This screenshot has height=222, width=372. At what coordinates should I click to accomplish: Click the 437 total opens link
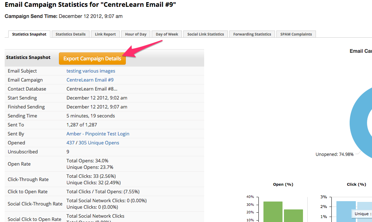pyautogui.click(x=70, y=143)
